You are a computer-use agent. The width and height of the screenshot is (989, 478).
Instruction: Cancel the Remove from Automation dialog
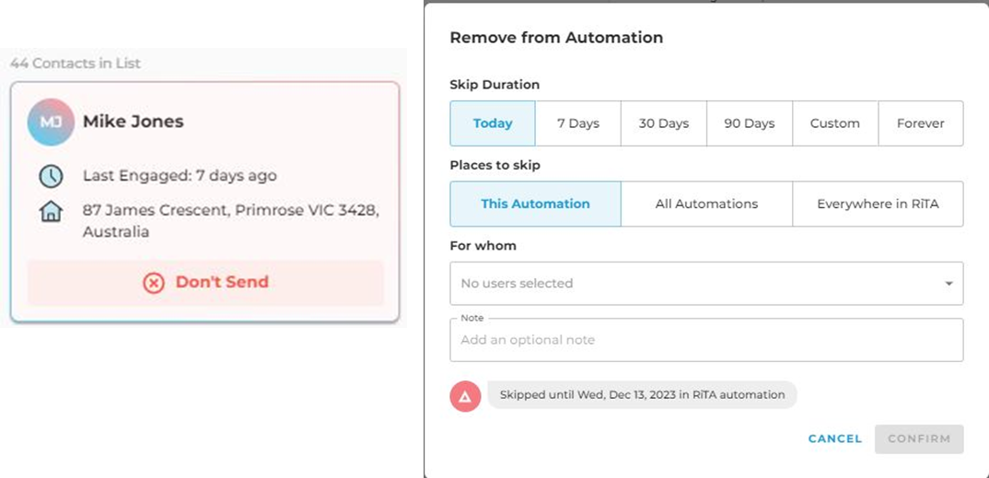pyautogui.click(x=835, y=439)
